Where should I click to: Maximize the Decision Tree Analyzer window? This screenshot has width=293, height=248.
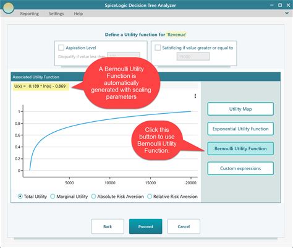pyautogui.click(x=280, y=5)
